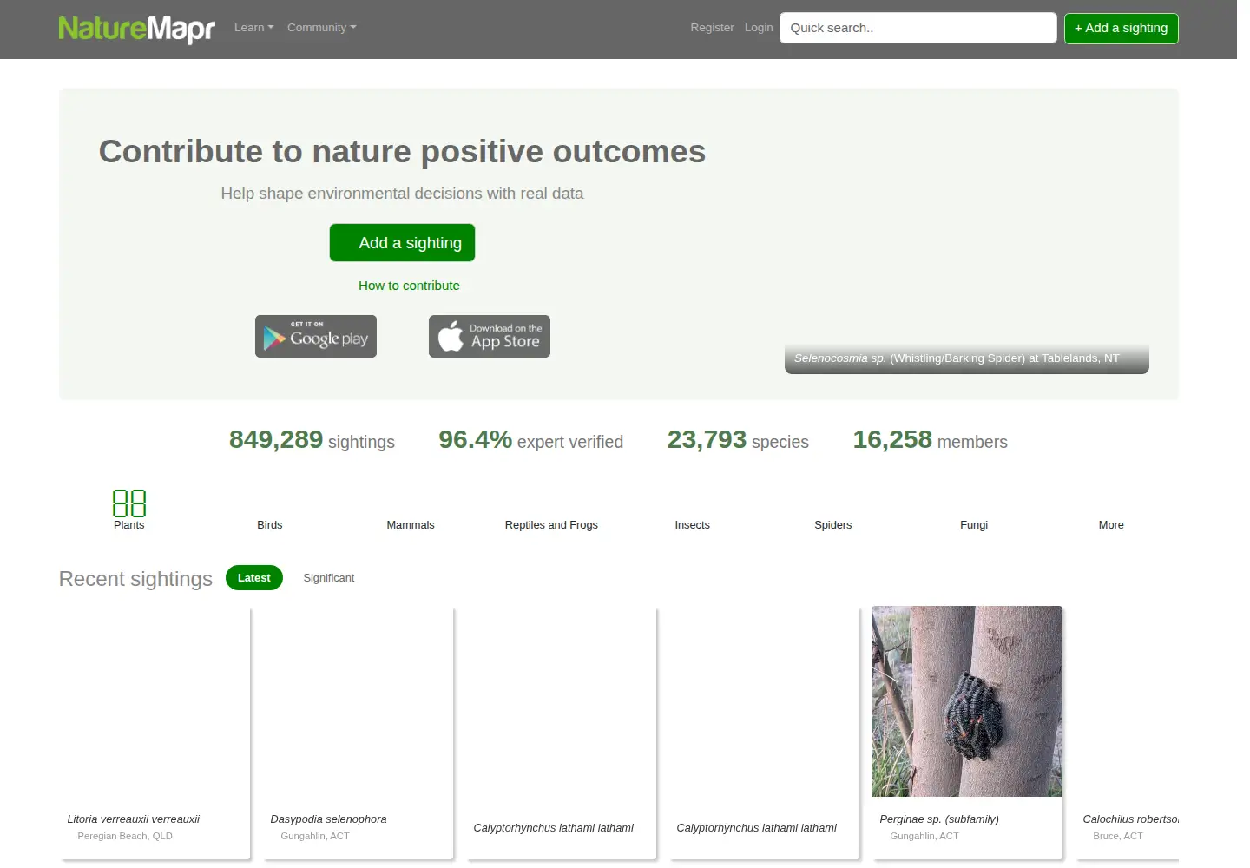The width and height of the screenshot is (1250, 868).
Task: Select the Latest sightings tab
Action: coord(254,578)
